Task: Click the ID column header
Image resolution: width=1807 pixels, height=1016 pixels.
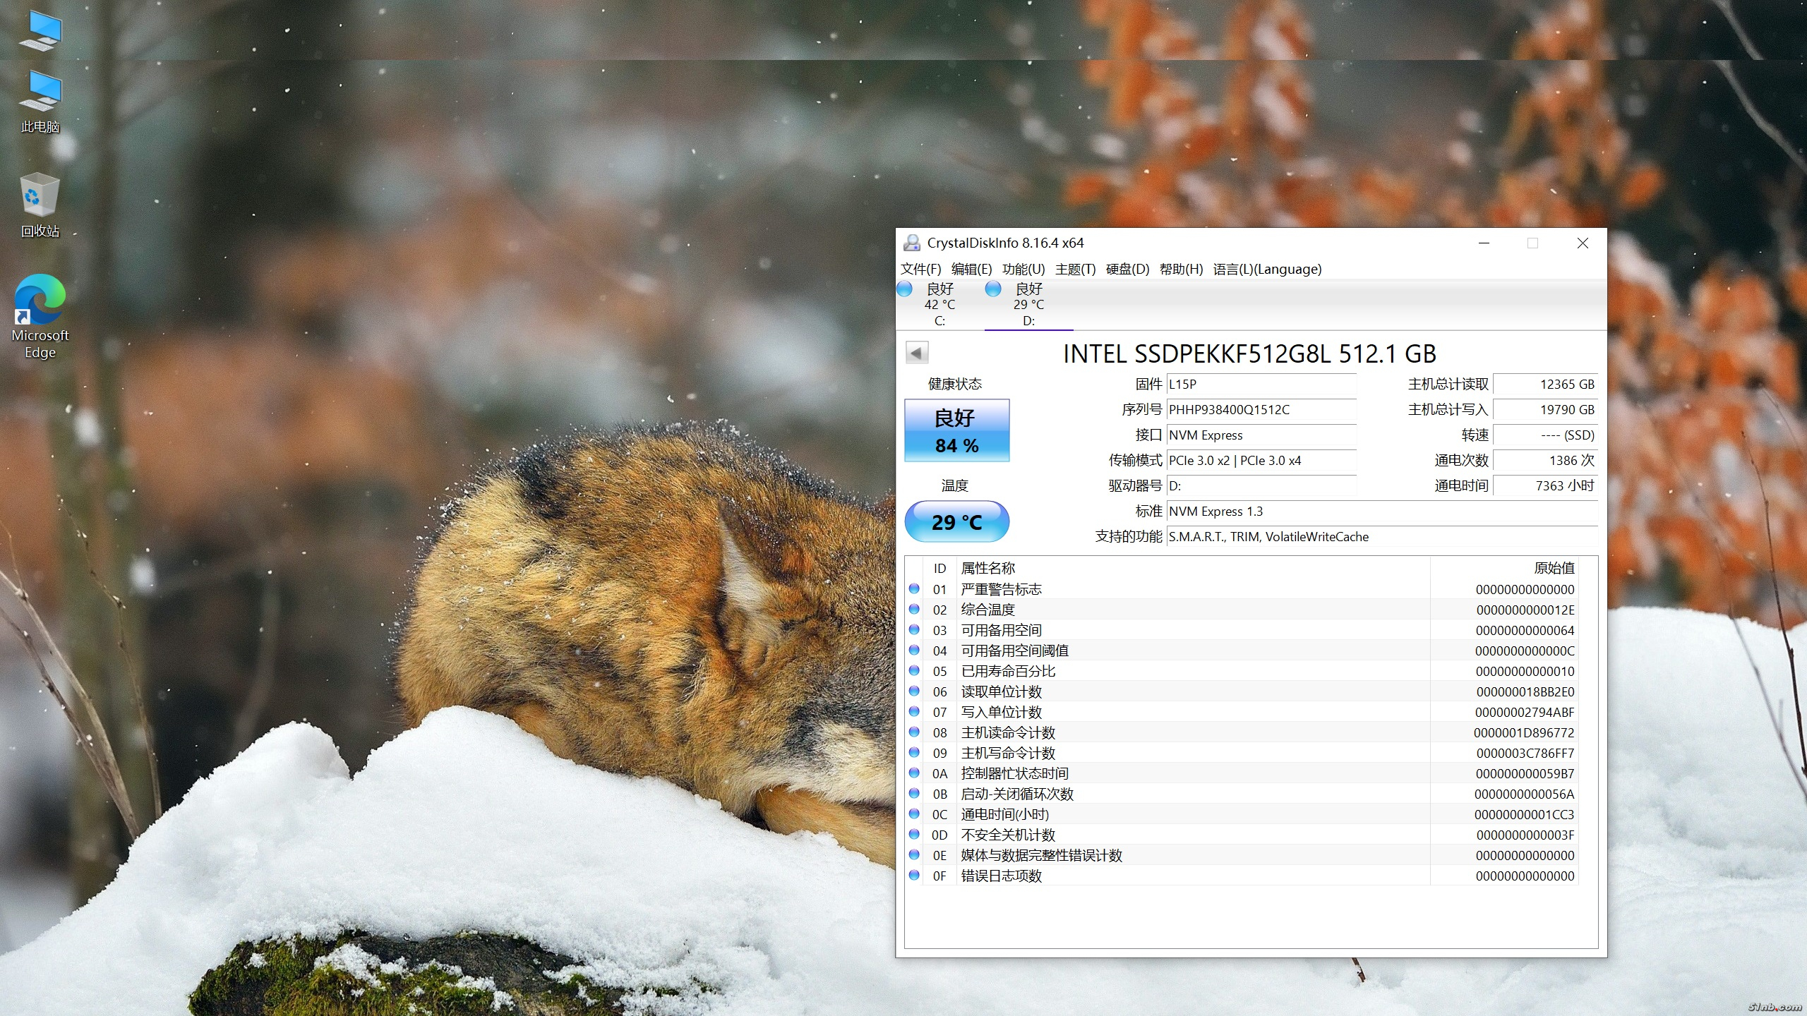Action: [939, 568]
